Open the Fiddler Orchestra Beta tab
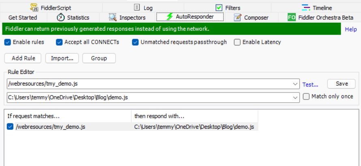Image resolution: width=361 pixels, height=166 pixels. [320, 17]
